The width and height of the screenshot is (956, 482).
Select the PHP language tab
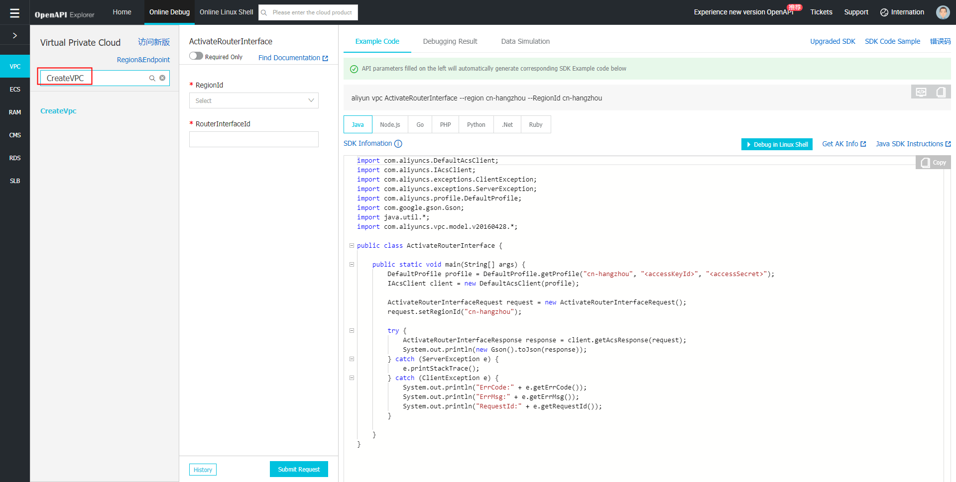click(445, 124)
